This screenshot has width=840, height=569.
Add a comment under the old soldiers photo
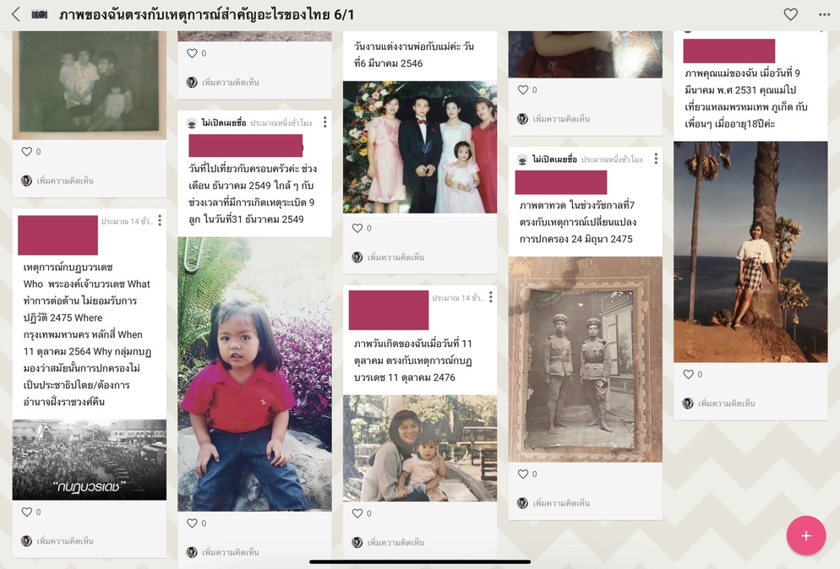561,503
